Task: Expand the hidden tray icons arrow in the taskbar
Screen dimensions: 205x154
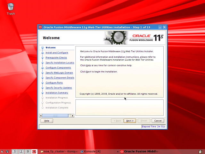Action: (x=118, y=152)
